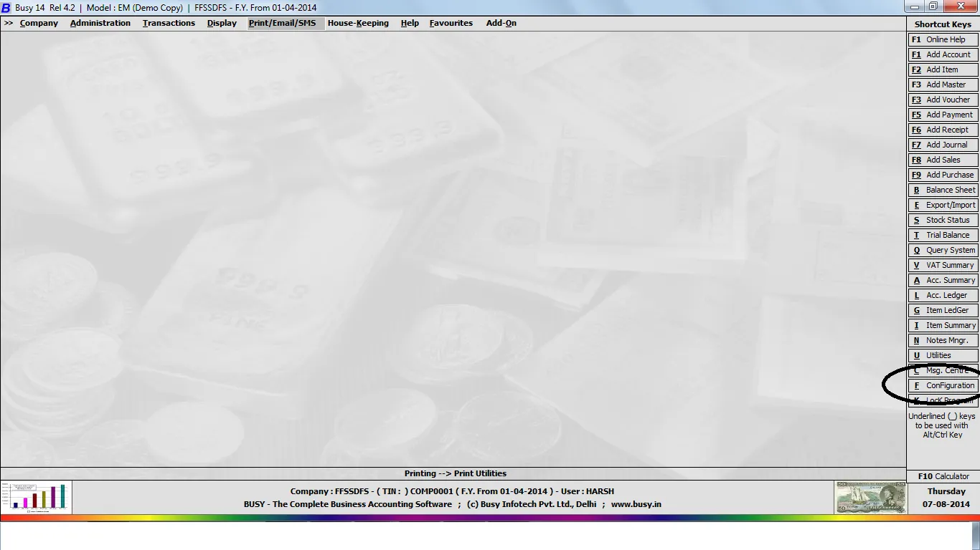This screenshot has width=980, height=550.
Task: Click the Printing --> Print Utilities status text
Action: pos(456,473)
